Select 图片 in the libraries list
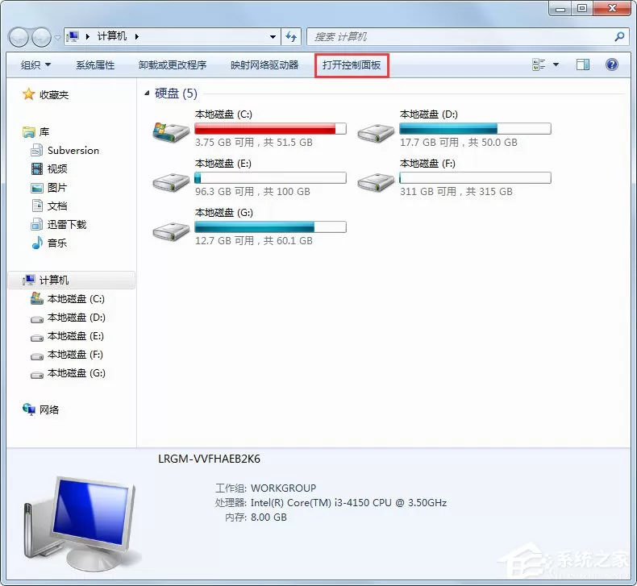 coord(57,188)
